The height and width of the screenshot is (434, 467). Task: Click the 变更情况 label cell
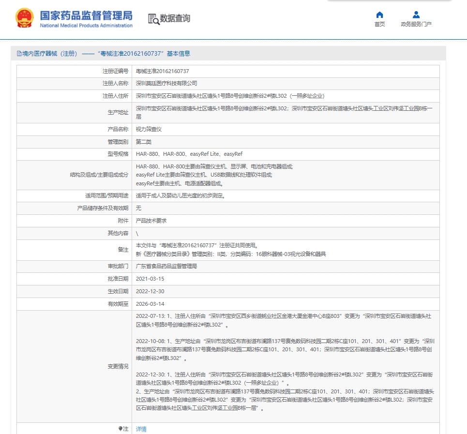(x=75, y=366)
